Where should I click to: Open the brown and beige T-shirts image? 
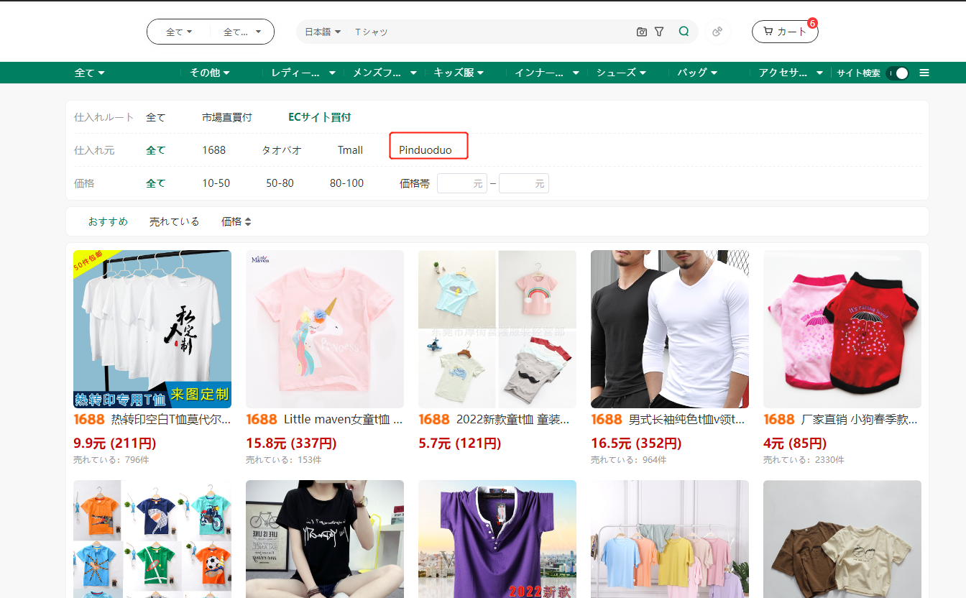coord(842,539)
